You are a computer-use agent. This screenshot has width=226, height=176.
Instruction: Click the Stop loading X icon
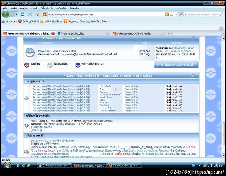[30, 14]
